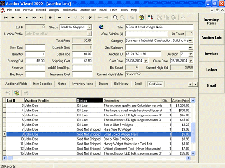225x168 pixels.
Task: Click grid vertical scrollbar down arrow
Action: coord(193,153)
